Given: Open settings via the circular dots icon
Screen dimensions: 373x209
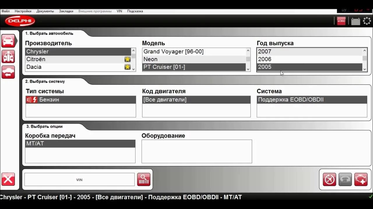Looking at the screenshot, I should coord(367,21).
